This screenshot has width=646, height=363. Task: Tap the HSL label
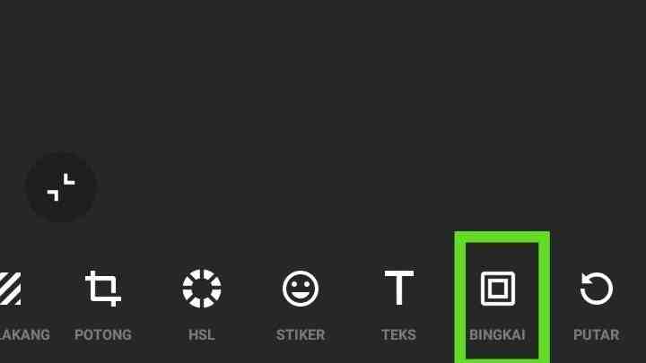point(202,334)
